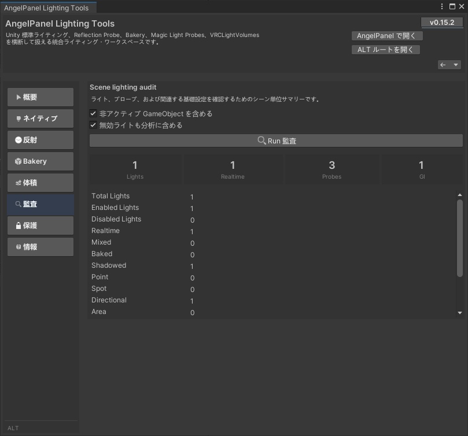Uncheck 非アクティブ GameObject を含める

click(94, 114)
